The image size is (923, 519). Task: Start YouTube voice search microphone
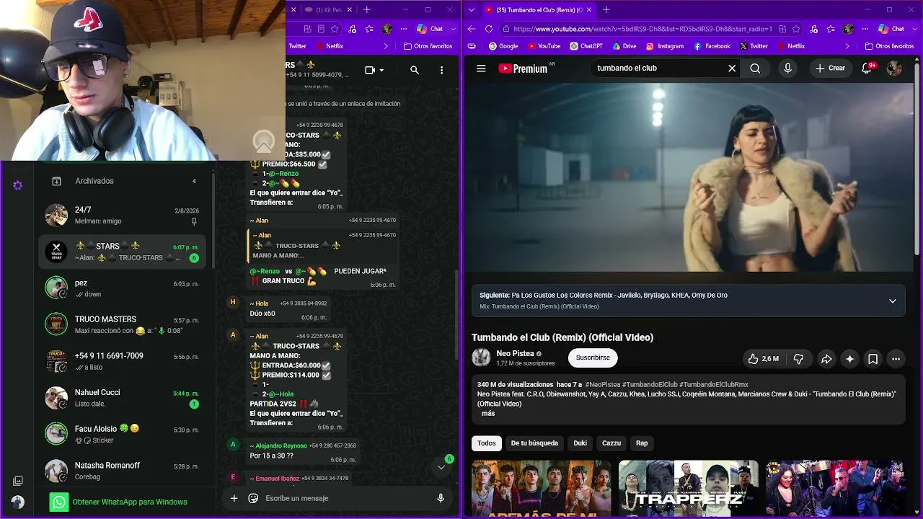click(x=787, y=68)
